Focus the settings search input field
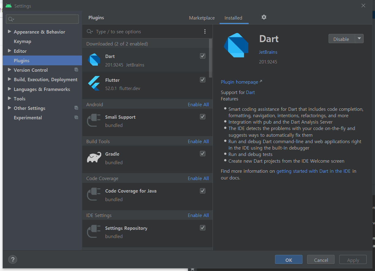Viewport: 375px width, 271px height. coord(42,19)
